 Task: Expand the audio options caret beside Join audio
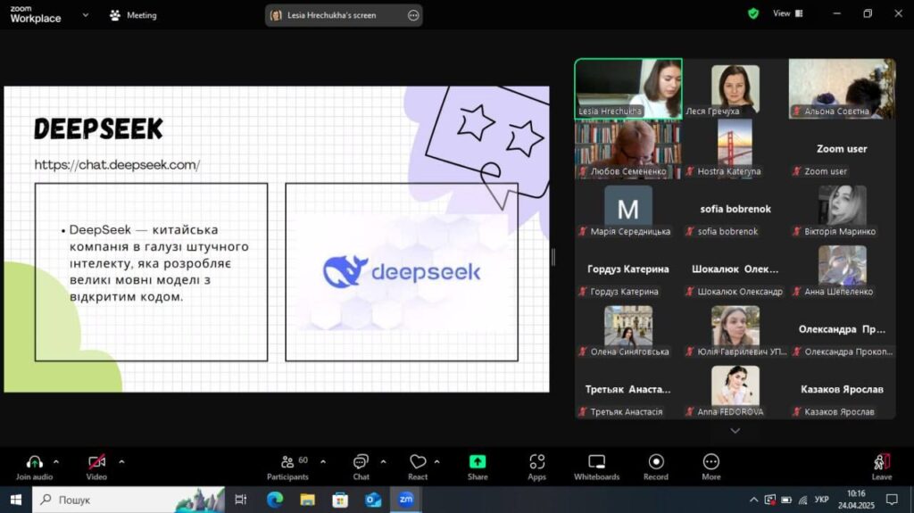(56, 462)
